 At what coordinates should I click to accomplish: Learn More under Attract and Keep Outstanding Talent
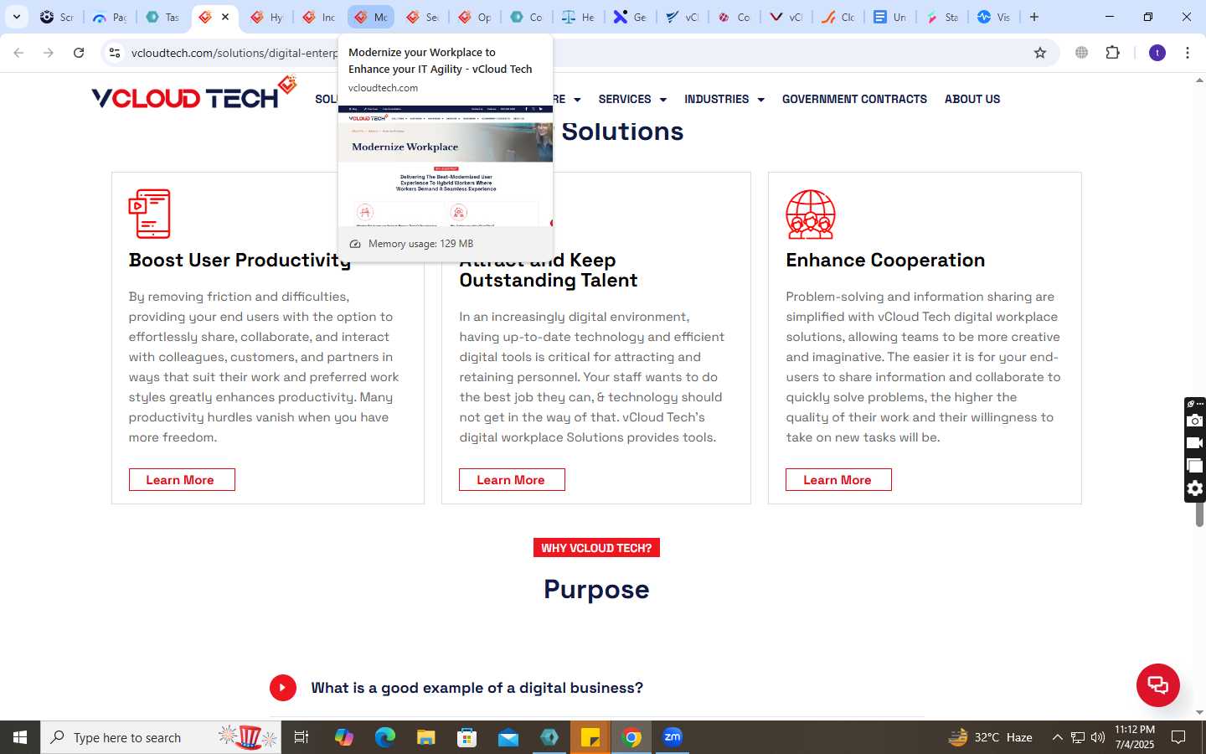[x=512, y=479]
